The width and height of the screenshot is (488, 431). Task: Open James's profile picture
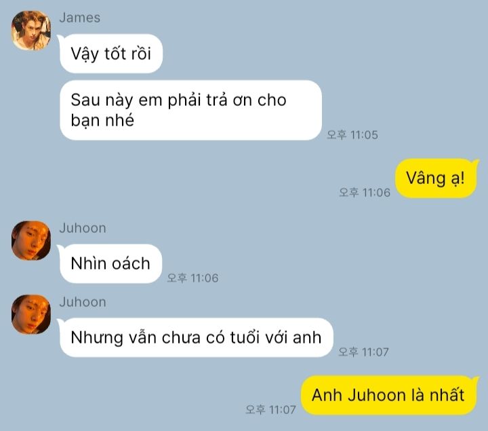(x=31, y=31)
